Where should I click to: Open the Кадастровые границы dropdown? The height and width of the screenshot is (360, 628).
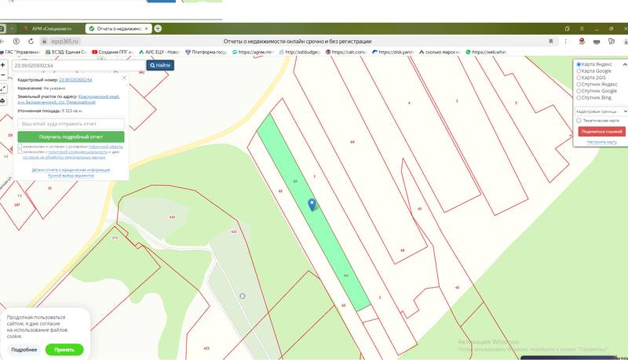(x=601, y=111)
